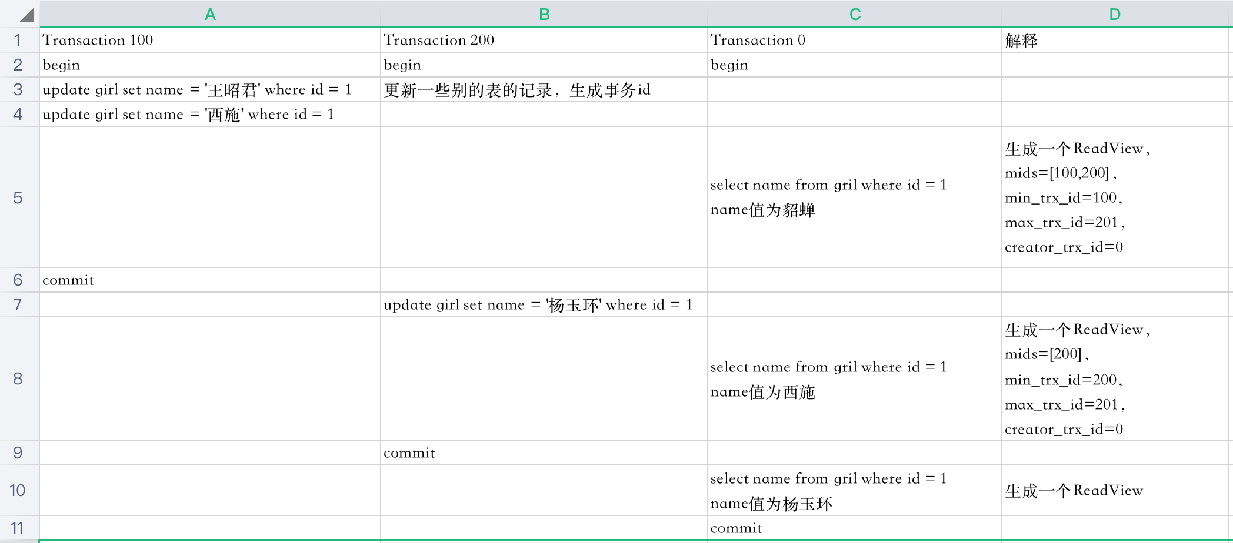This screenshot has width=1233, height=543.
Task: Select column header A
Action: [210, 14]
